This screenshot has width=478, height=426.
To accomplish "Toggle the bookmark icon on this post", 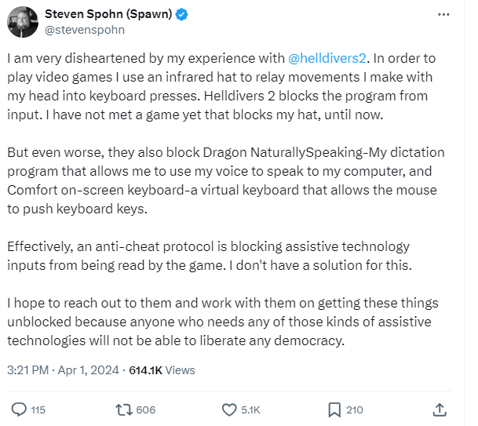I will [334, 410].
